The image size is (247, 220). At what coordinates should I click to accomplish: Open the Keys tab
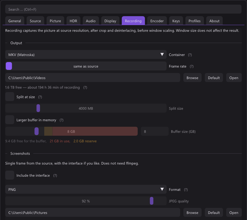tap(176, 21)
